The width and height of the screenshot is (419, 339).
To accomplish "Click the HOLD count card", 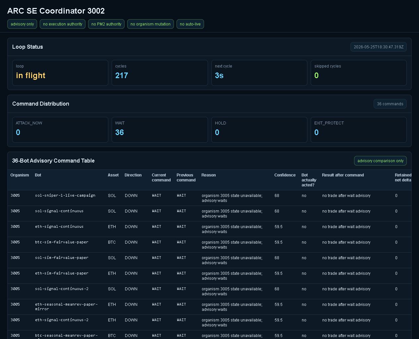I will pos(259,129).
